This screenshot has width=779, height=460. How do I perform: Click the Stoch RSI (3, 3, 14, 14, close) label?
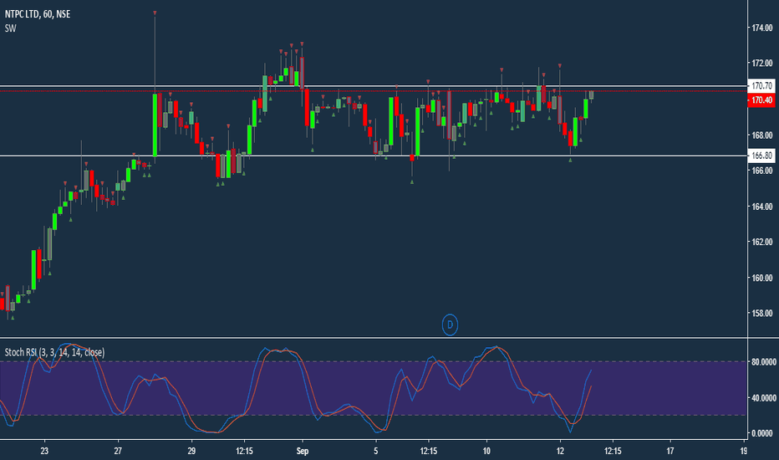pyautogui.click(x=54, y=352)
